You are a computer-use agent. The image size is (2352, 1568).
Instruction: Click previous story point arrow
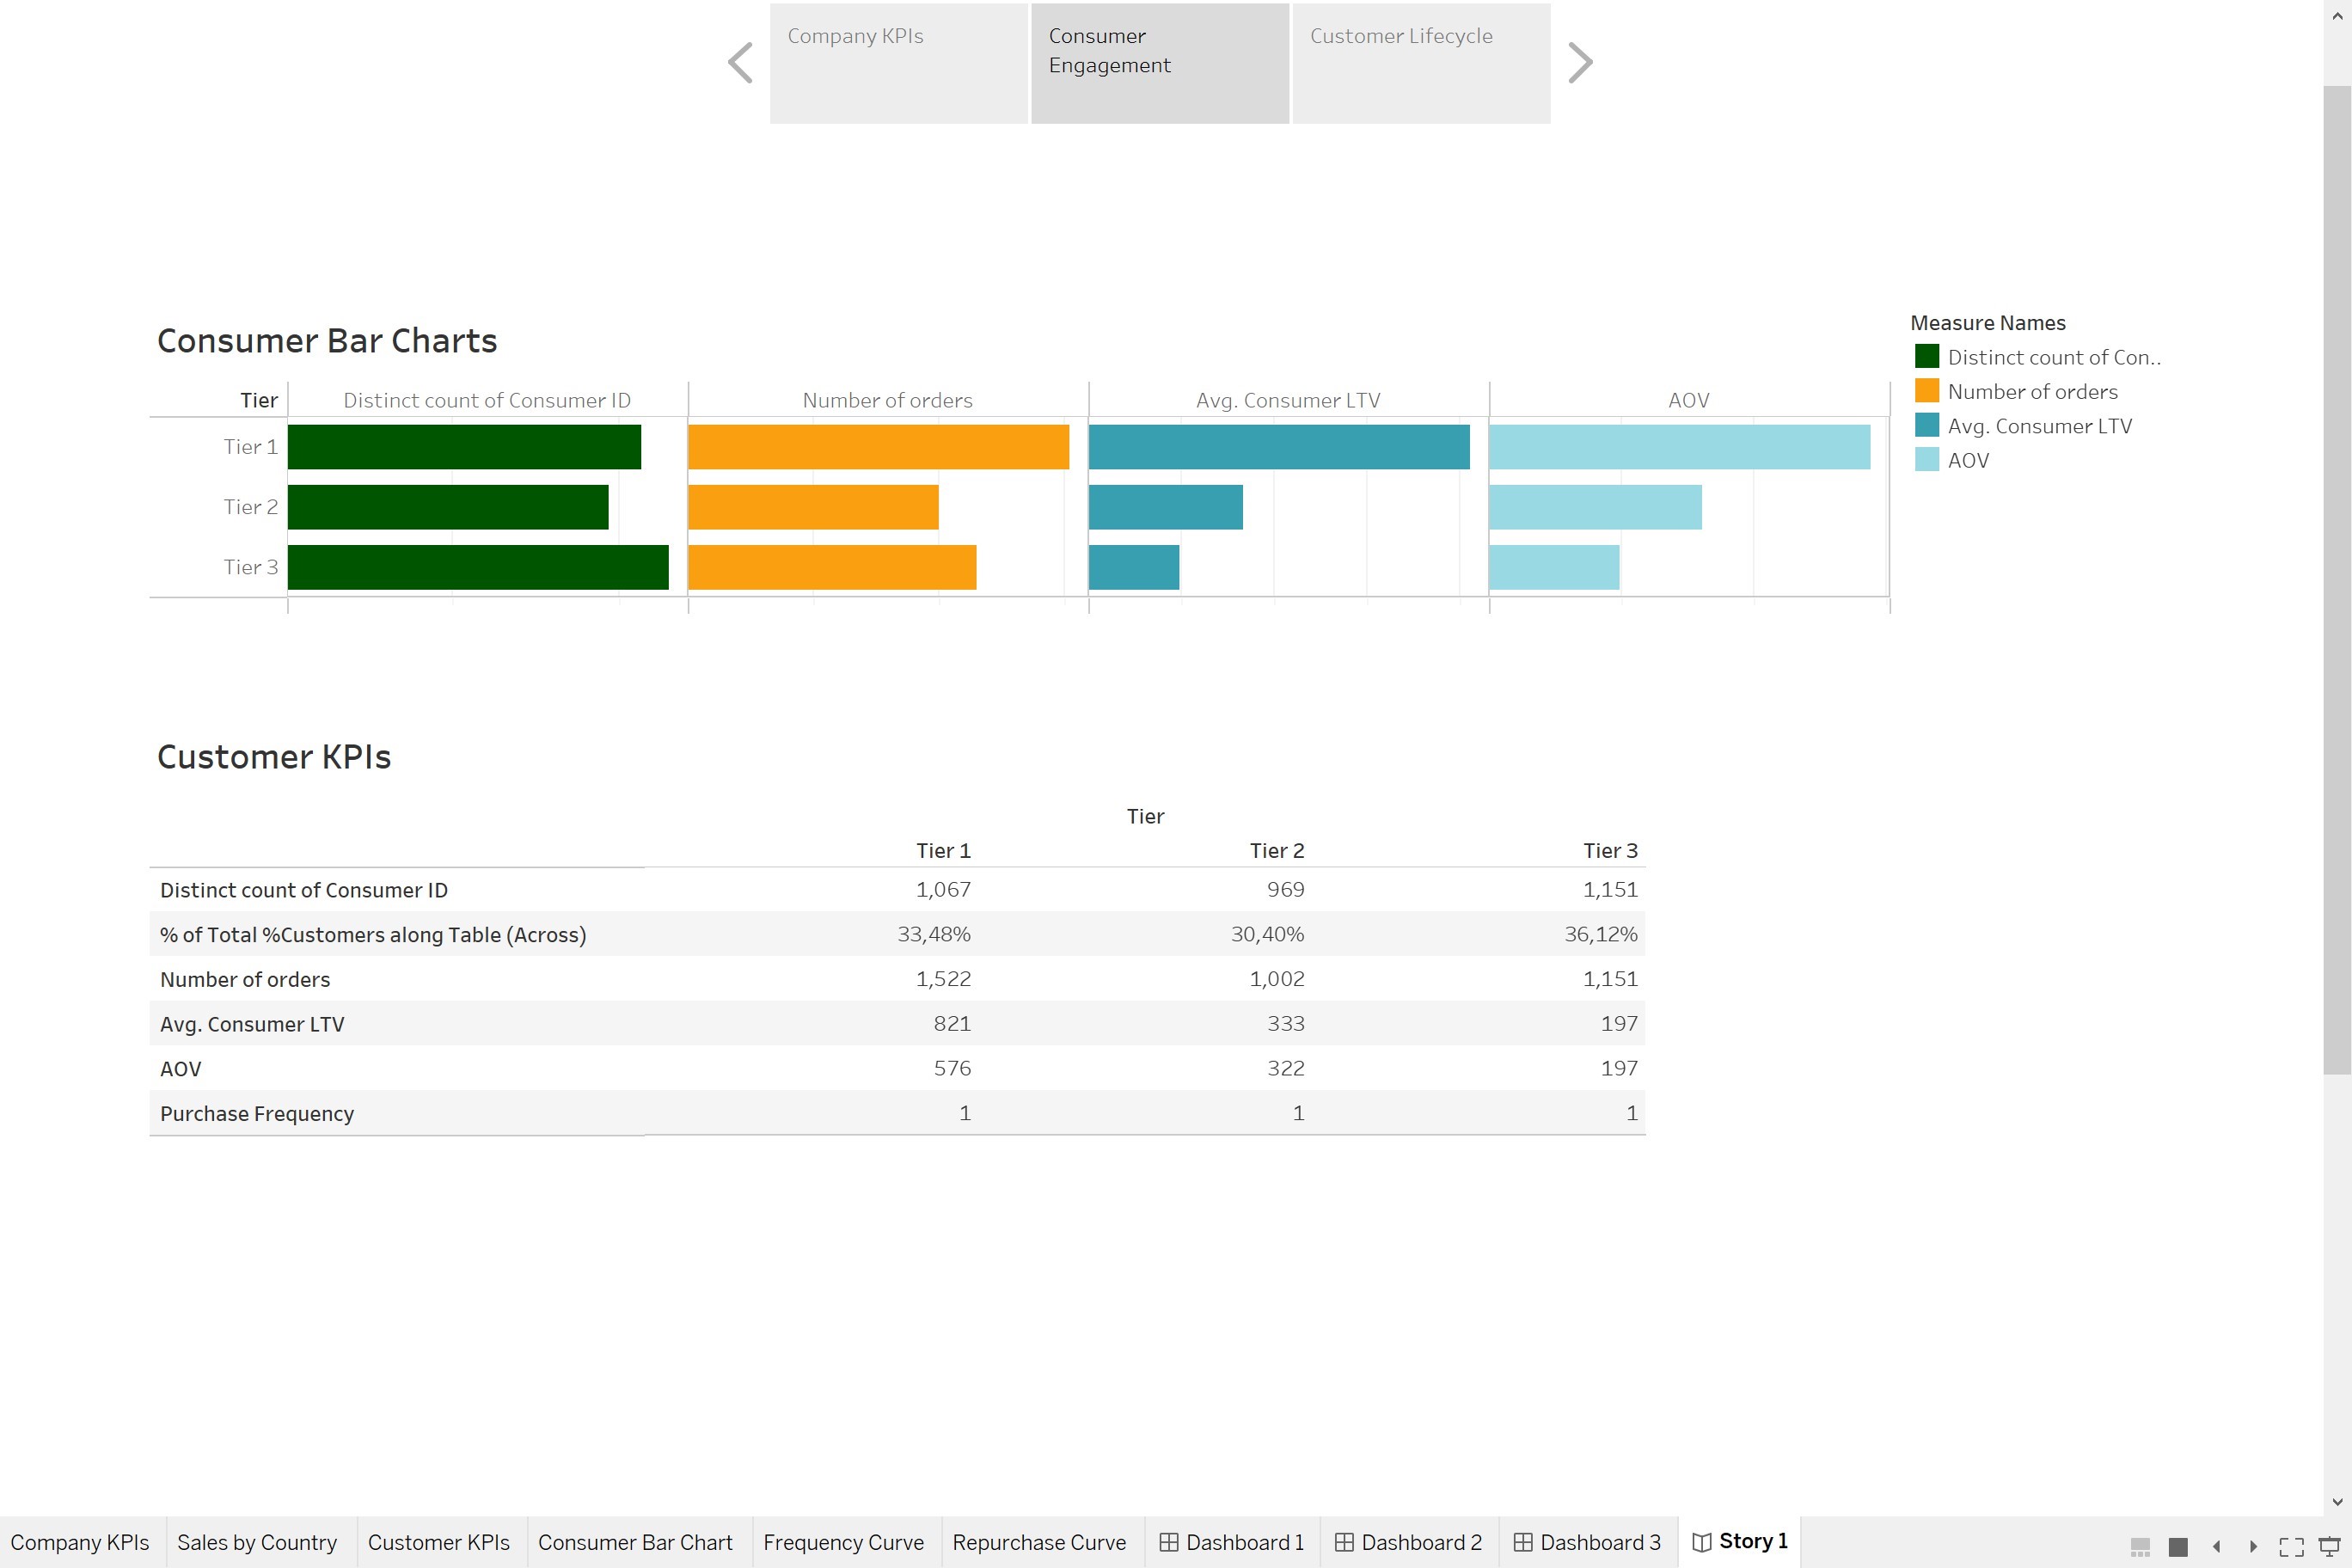pyautogui.click(x=740, y=63)
